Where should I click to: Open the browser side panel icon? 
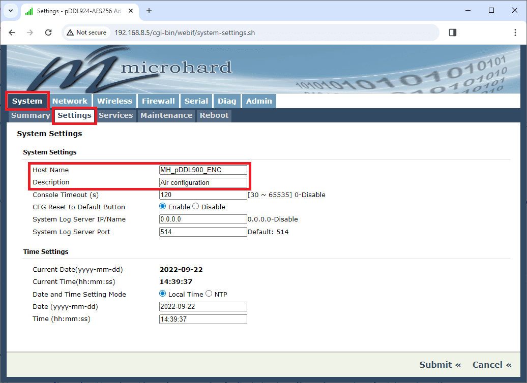tap(452, 33)
